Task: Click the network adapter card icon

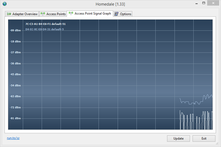Action: pyautogui.click(x=9, y=14)
